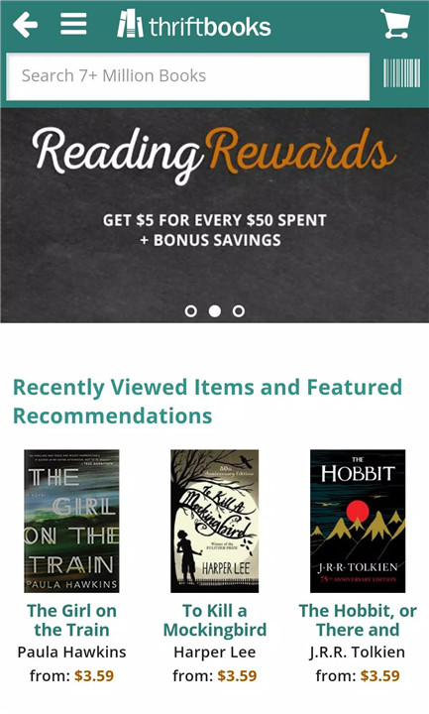Tap the barcode scanner icon
Viewport: 429px width, 714px height.
click(401, 72)
